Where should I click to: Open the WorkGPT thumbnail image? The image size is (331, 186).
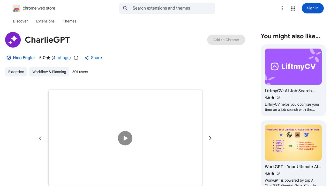pyautogui.click(x=293, y=143)
